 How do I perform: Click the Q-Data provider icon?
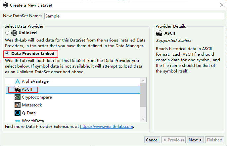[17, 113]
